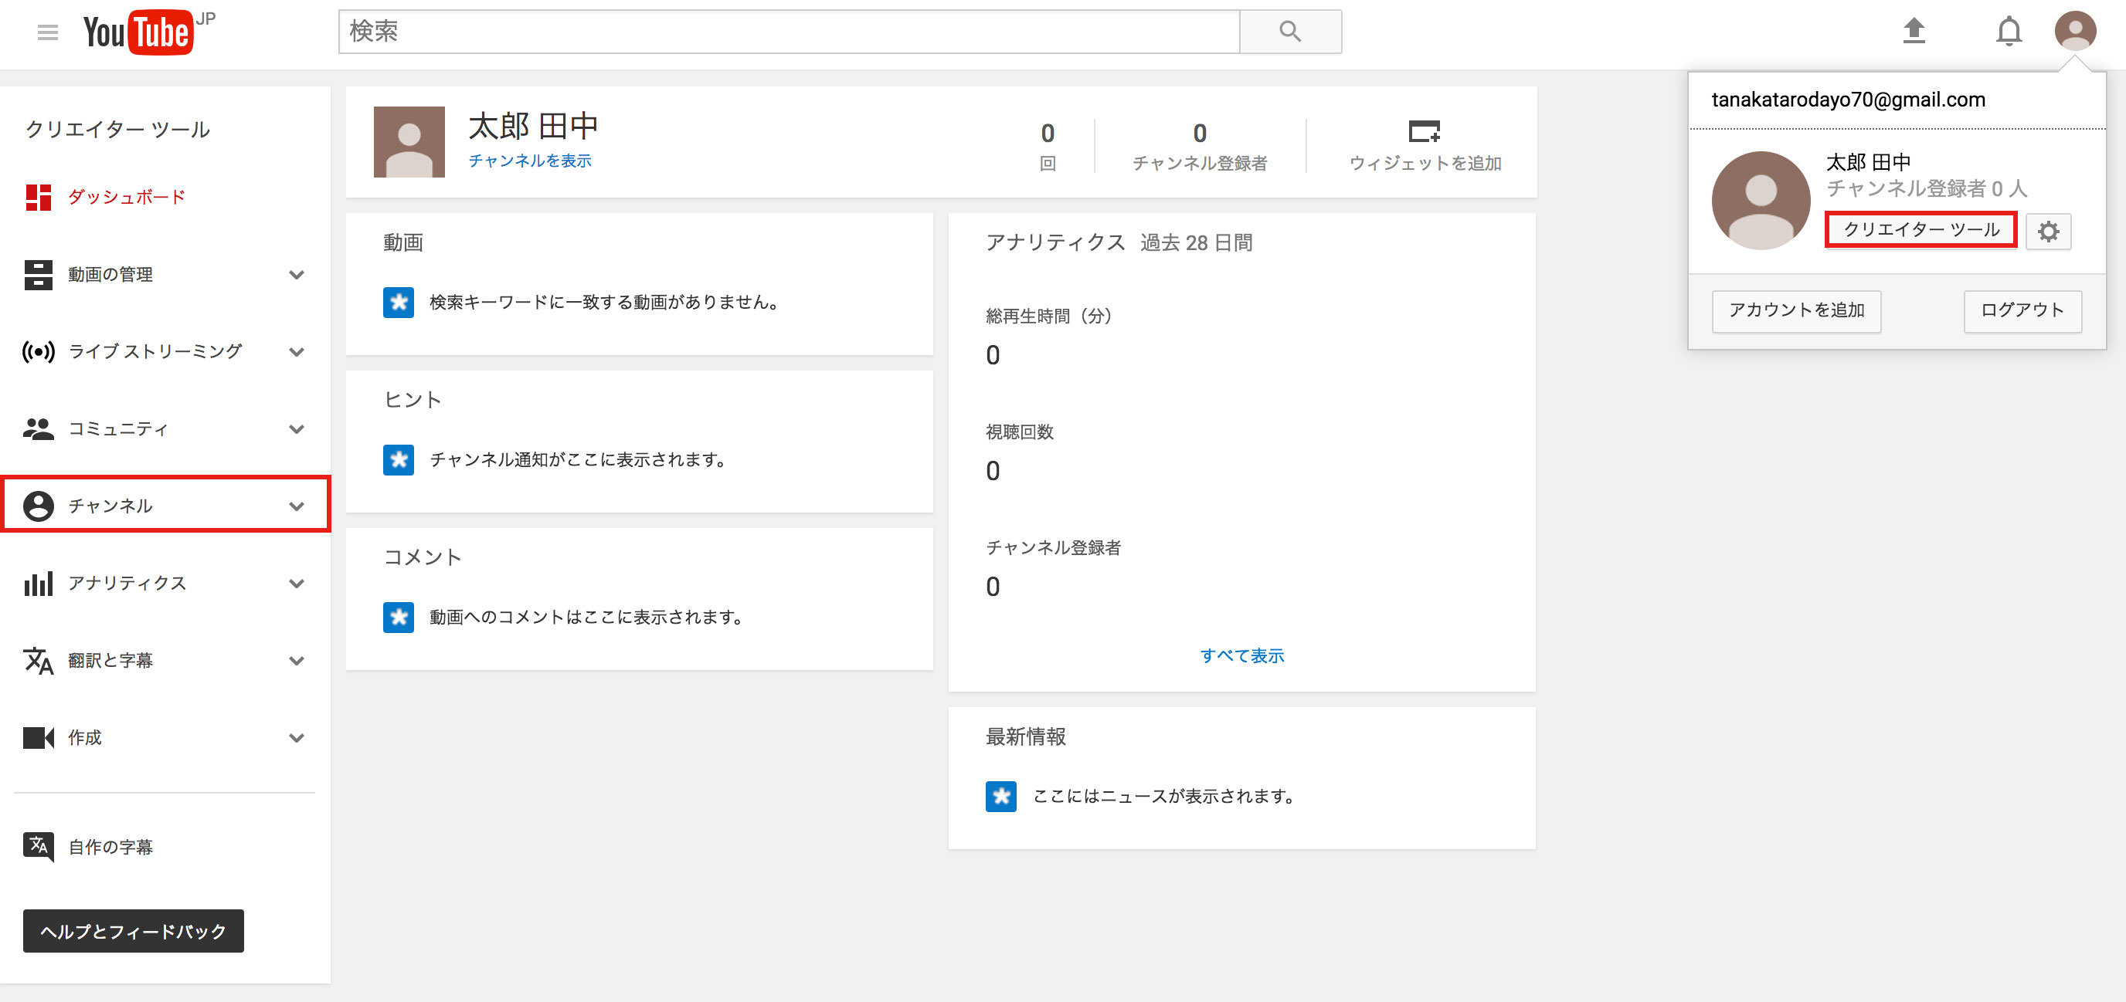Viewport: 2126px width, 1002px height.
Task: Click the magnifier search button
Action: pyautogui.click(x=1290, y=32)
